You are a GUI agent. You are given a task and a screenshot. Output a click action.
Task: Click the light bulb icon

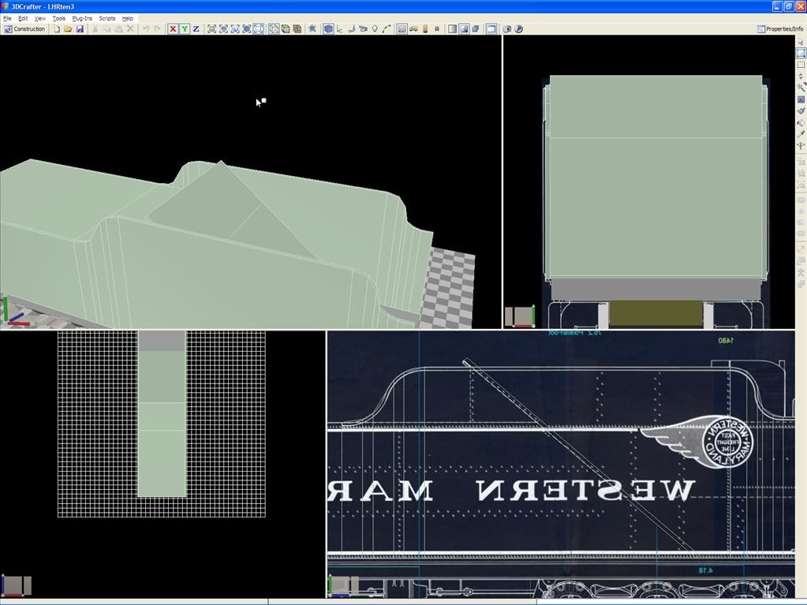point(375,29)
